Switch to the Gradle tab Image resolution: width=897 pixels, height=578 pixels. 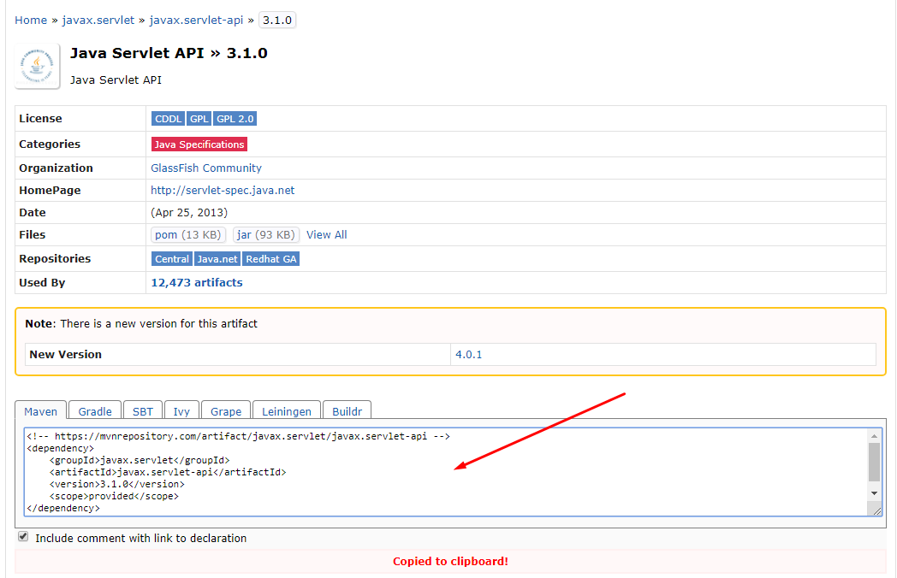tap(94, 411)
